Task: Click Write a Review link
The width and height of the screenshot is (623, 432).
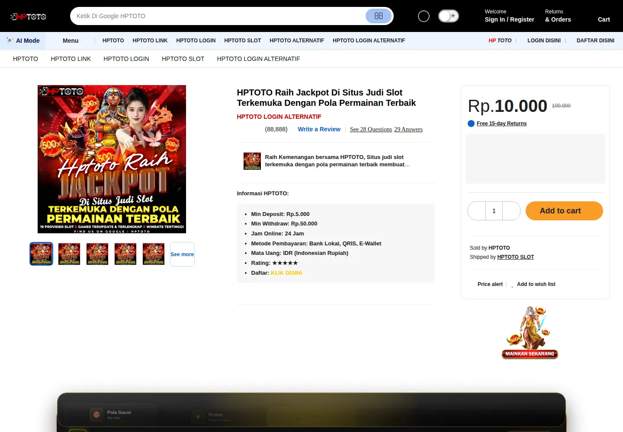Action: (319, 129)
